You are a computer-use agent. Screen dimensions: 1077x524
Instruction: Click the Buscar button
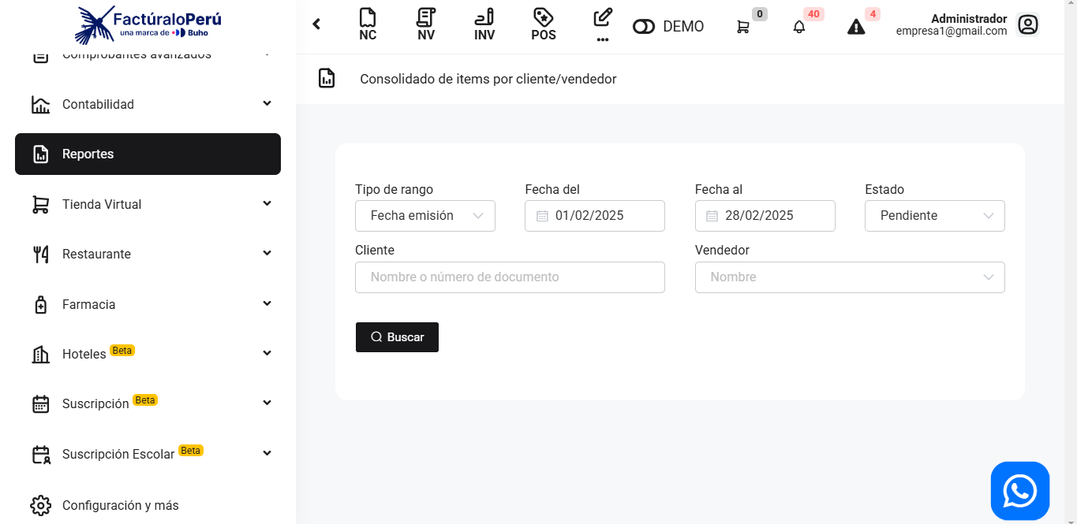point(397,337)
